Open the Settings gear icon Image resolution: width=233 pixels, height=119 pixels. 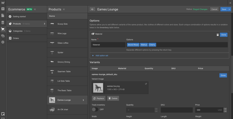[3, 42]
